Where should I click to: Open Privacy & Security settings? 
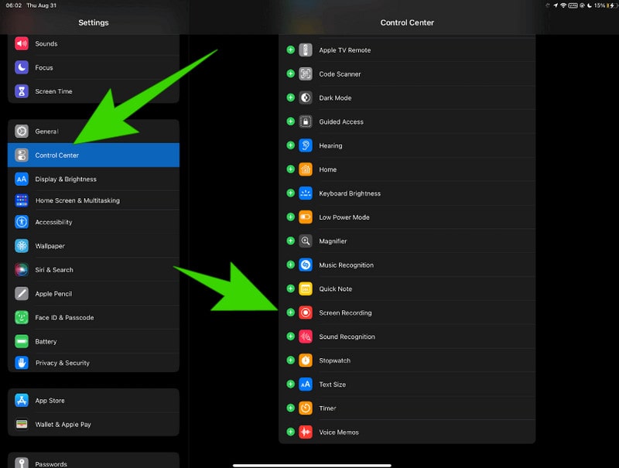tap(62, 363)
